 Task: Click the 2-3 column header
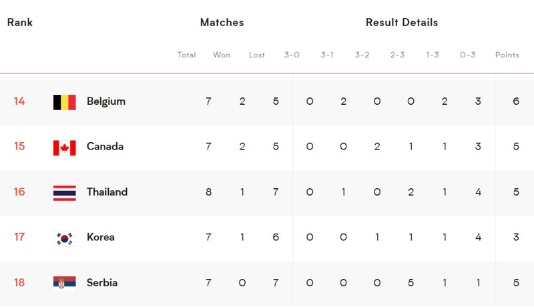(397, 55)
